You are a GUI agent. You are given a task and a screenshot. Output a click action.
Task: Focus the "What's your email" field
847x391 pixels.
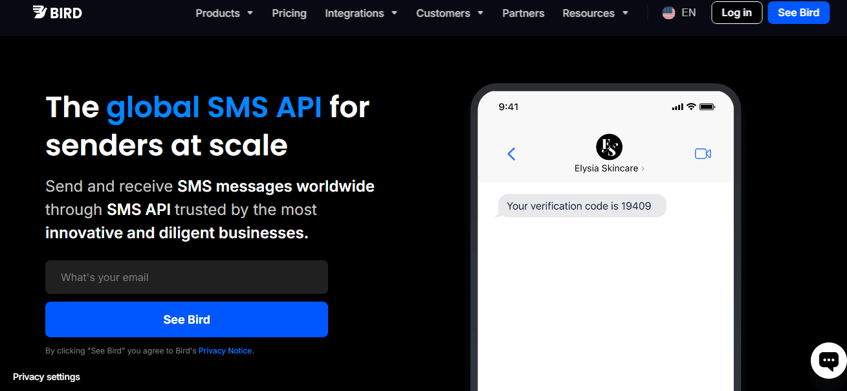pos(186,277)
